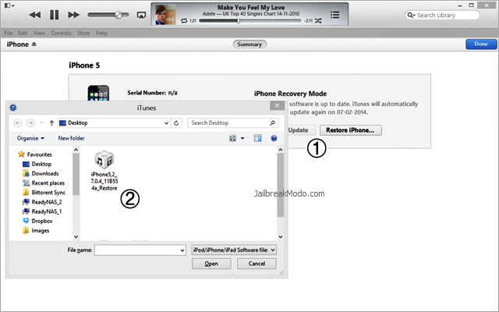
Task: Click the iPhone 5 device image
Action: click(x=98, y=93)
